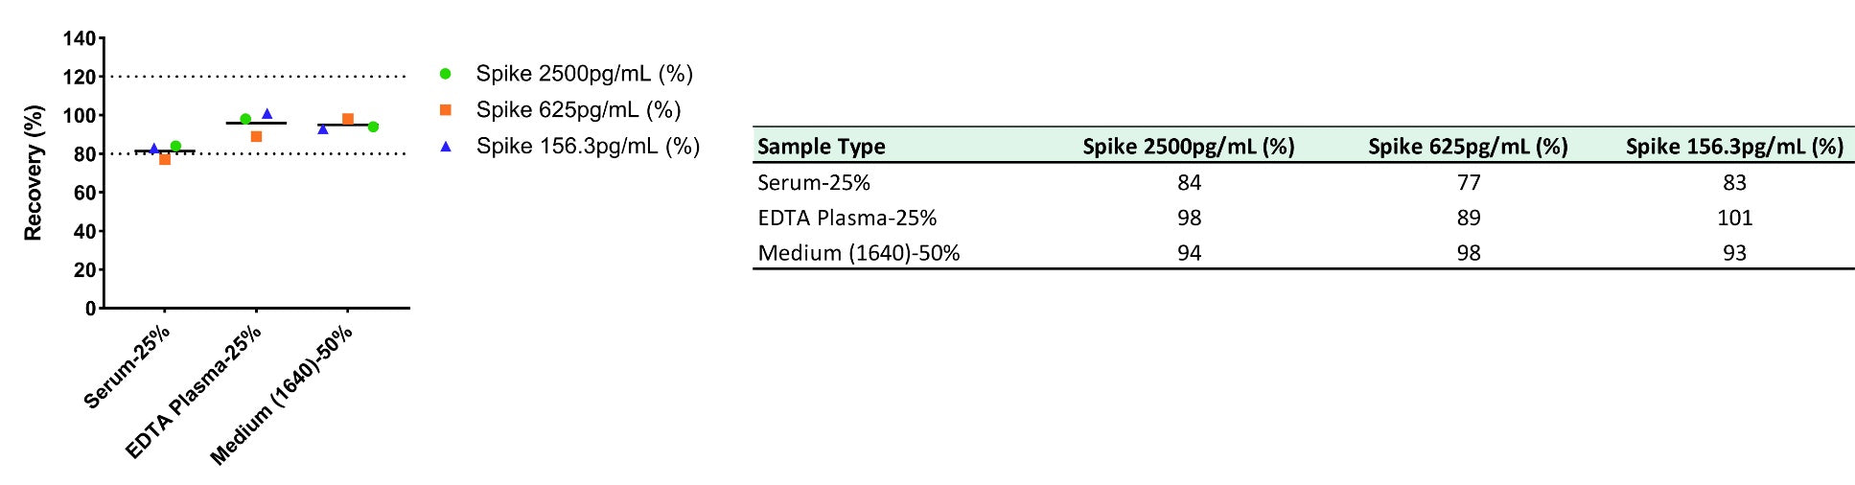
Task: Click the Sample Type column header
Action: tap(822, 147)
